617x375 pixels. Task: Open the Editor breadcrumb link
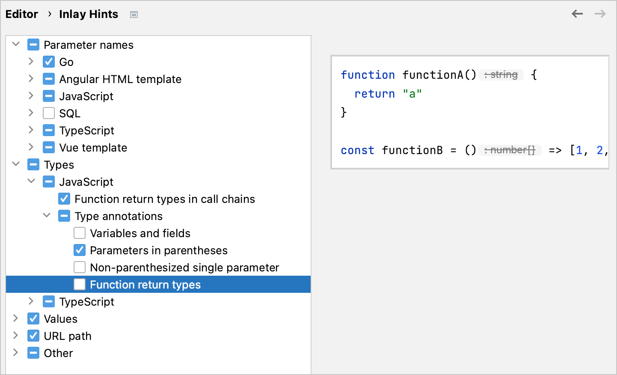(x=22, y=14)
